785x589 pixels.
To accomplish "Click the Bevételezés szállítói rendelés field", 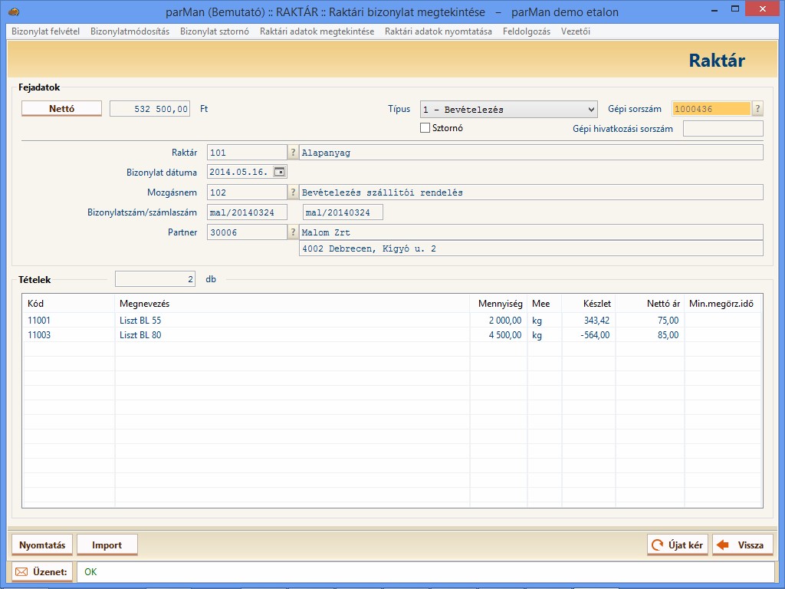I will click(x=531, y=192).
